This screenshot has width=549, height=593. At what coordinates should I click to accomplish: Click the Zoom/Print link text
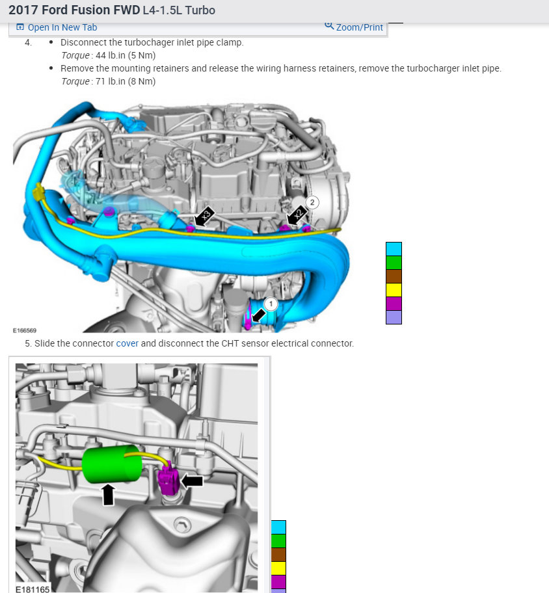360,27
